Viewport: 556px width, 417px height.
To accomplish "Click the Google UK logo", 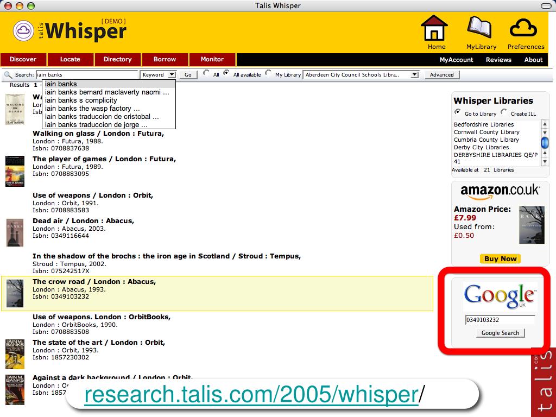I will 500,296.
